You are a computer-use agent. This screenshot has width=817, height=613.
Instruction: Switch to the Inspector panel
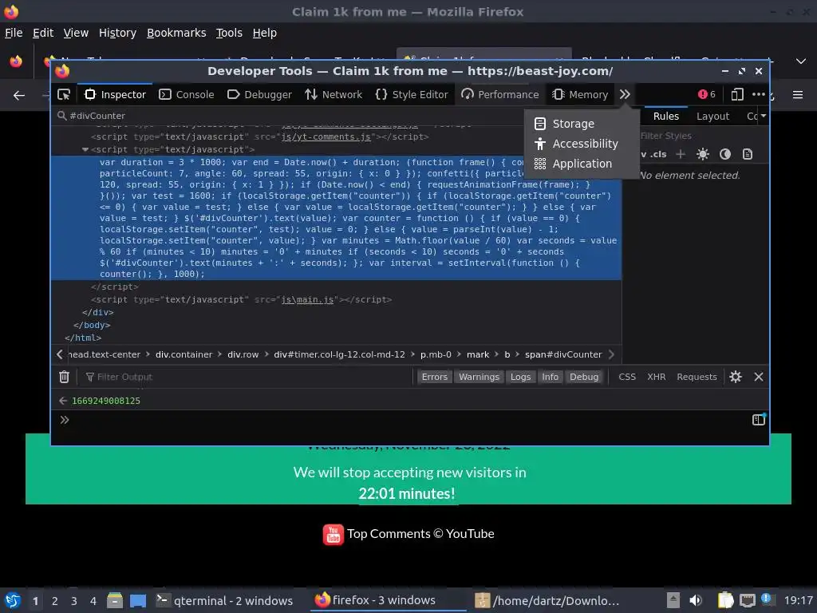click(115, 94)
